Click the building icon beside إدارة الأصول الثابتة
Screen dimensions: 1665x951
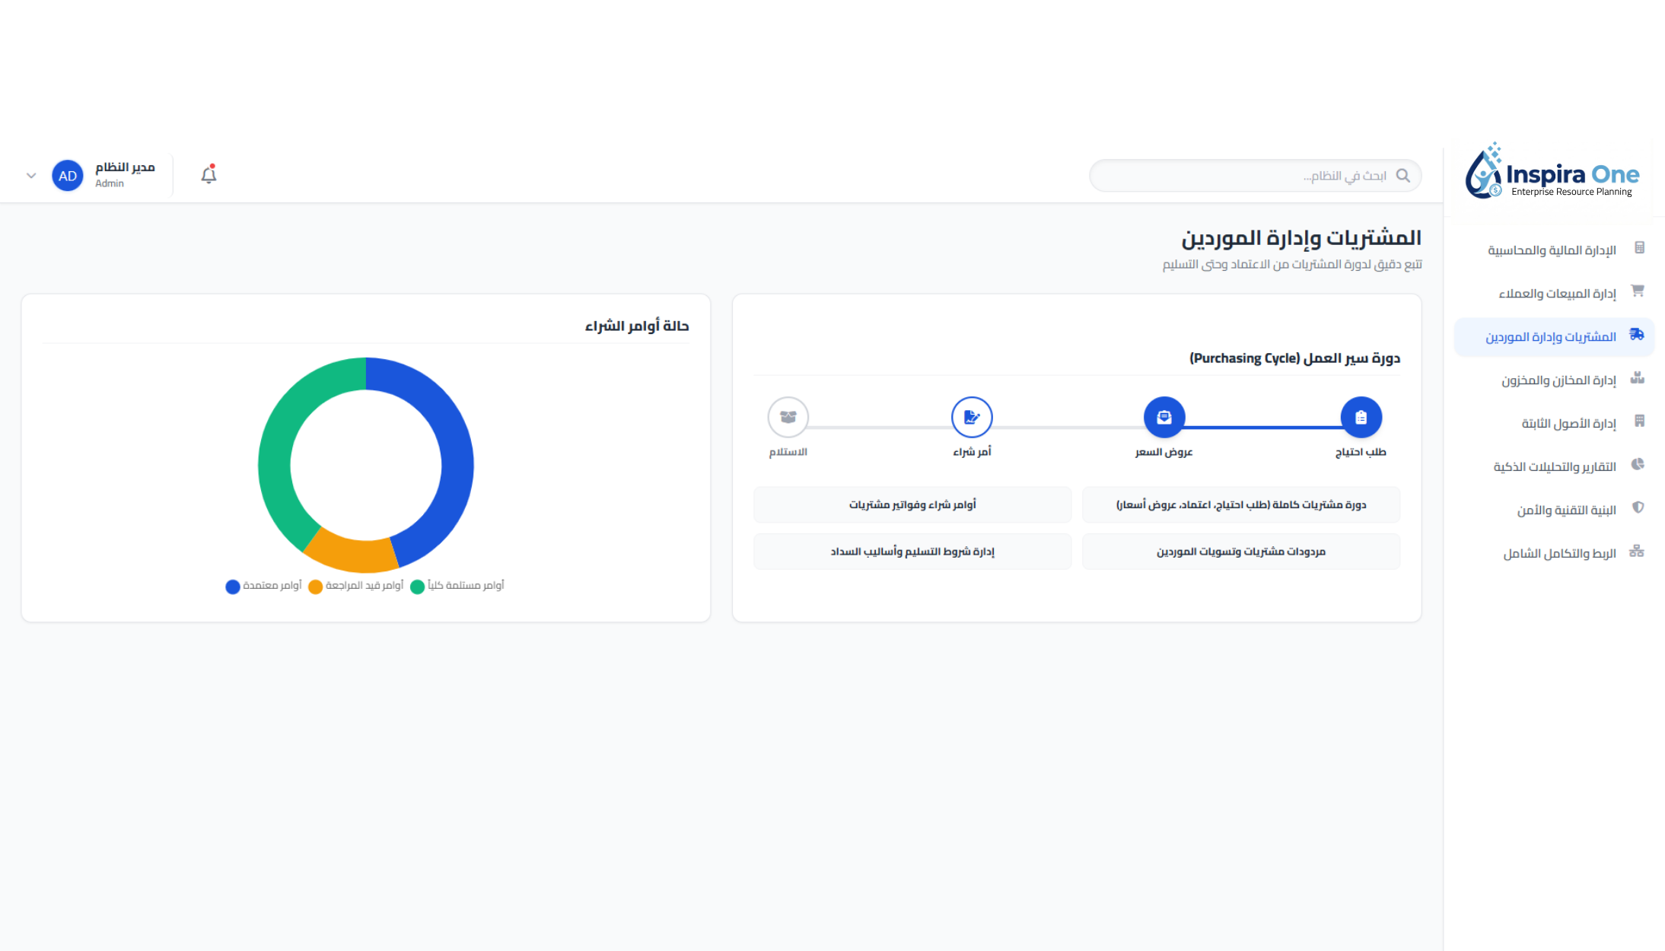click(1639, 421)
